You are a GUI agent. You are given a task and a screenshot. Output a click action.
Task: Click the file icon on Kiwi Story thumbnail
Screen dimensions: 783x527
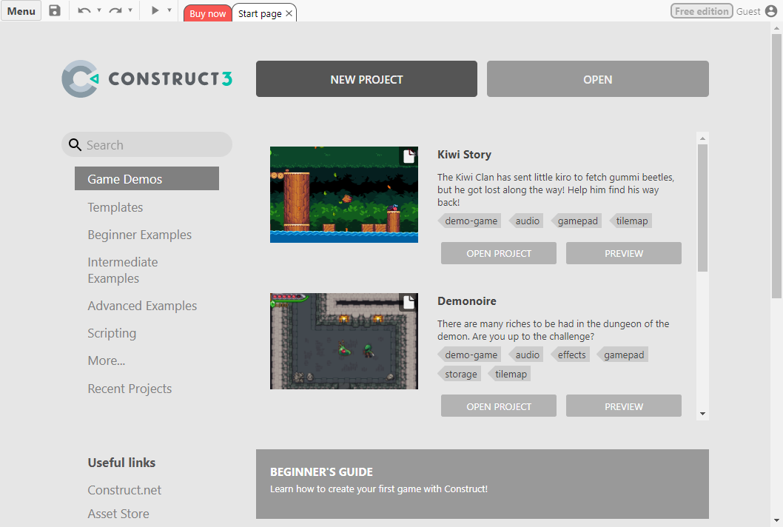click(x=408, y=156)
